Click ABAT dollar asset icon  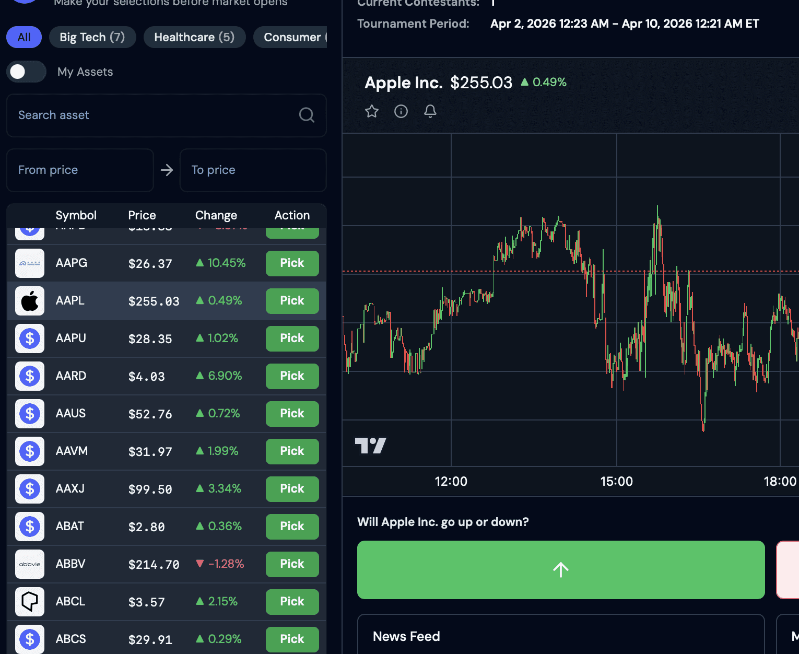(30, 527)
